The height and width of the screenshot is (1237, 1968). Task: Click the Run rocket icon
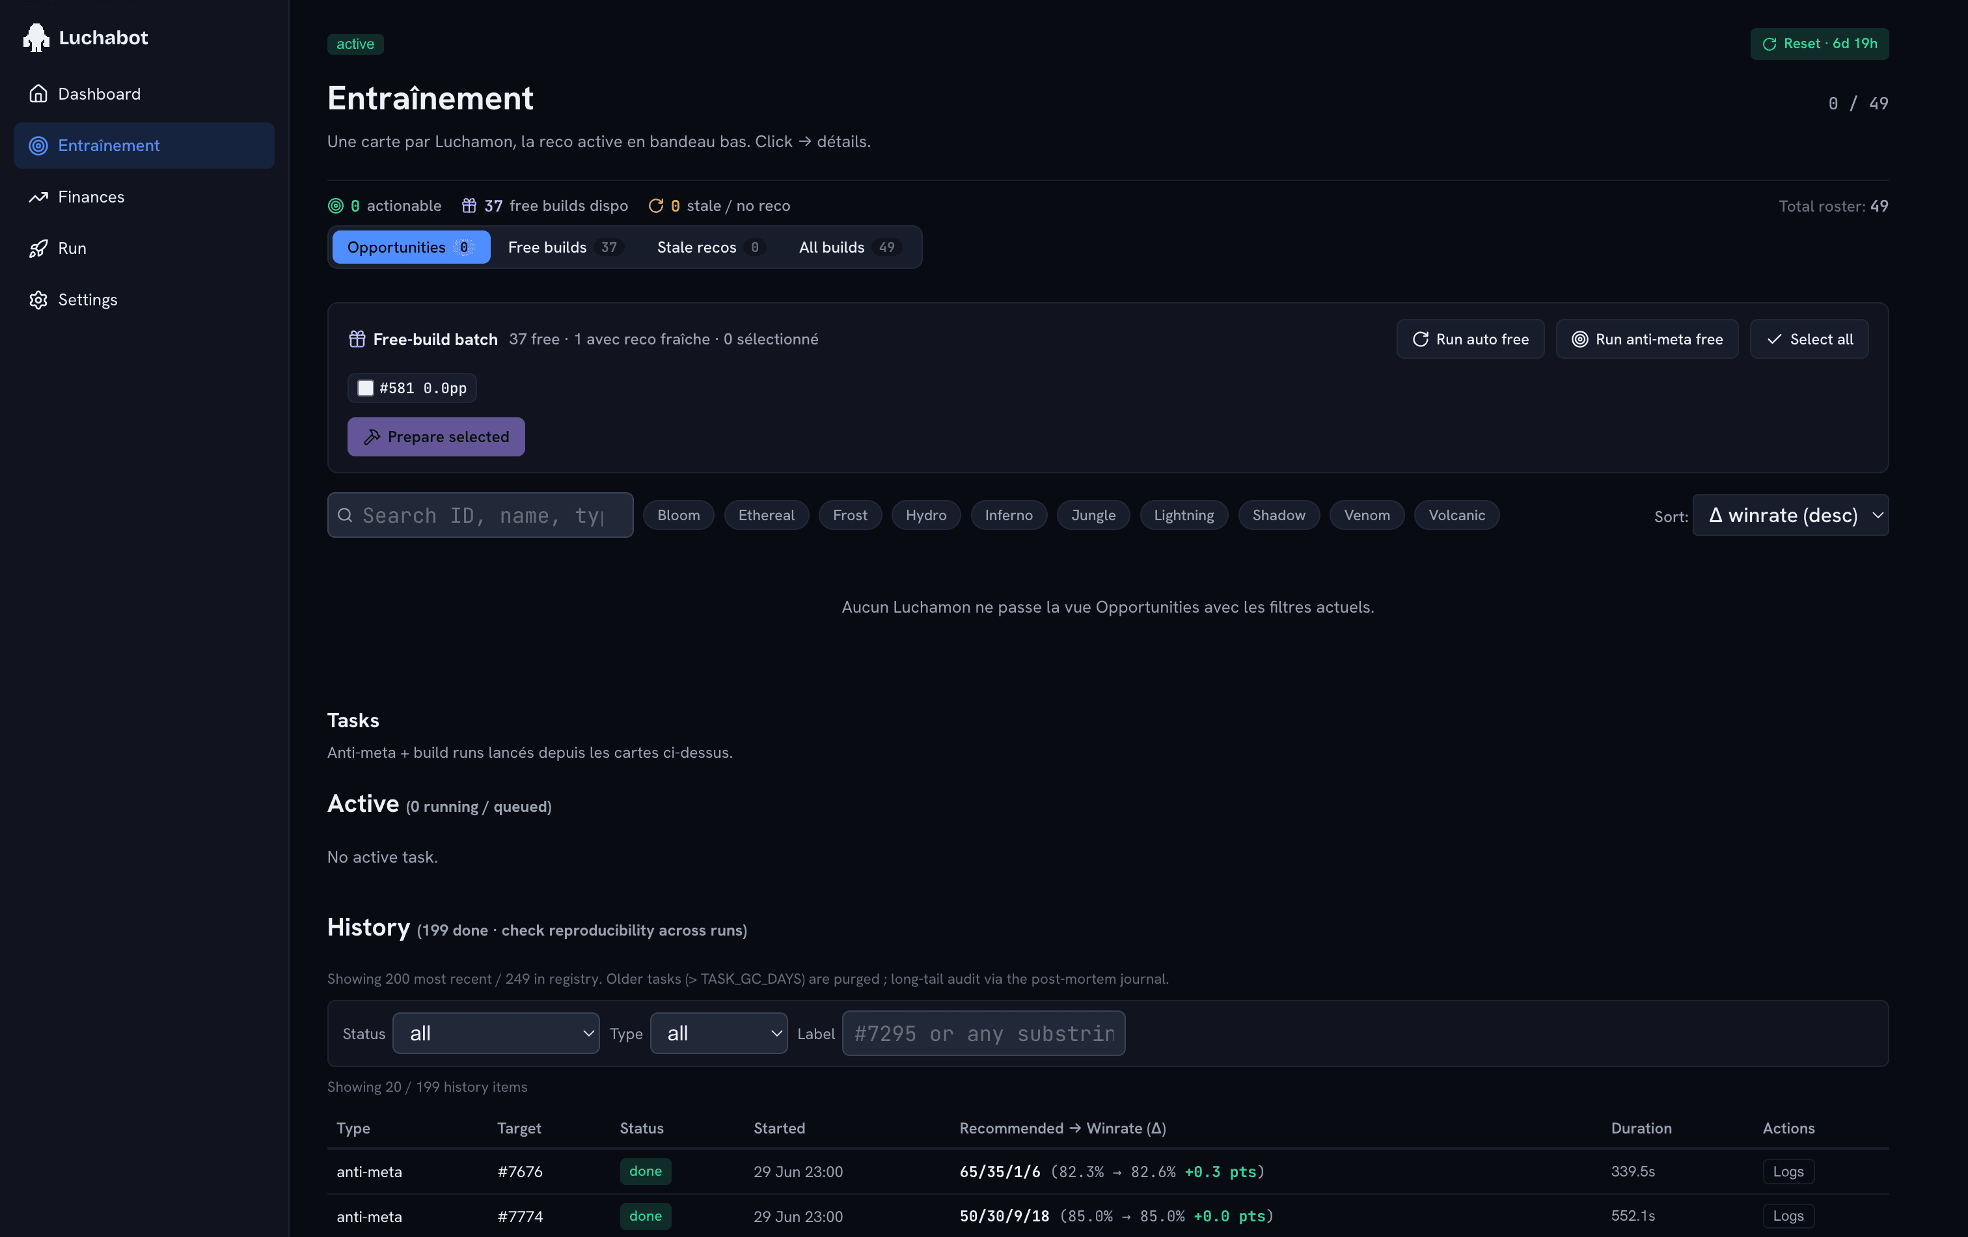click(38, 249)
